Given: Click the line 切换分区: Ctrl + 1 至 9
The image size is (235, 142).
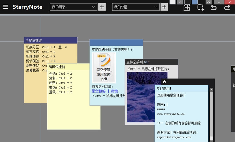Looking at the screenshot, I should [46, 47].
